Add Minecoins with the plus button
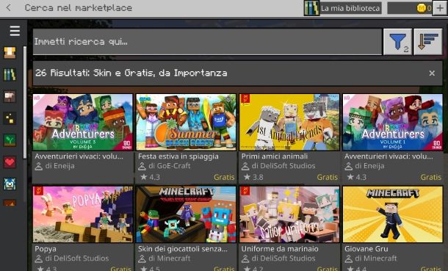 [440, 8]
